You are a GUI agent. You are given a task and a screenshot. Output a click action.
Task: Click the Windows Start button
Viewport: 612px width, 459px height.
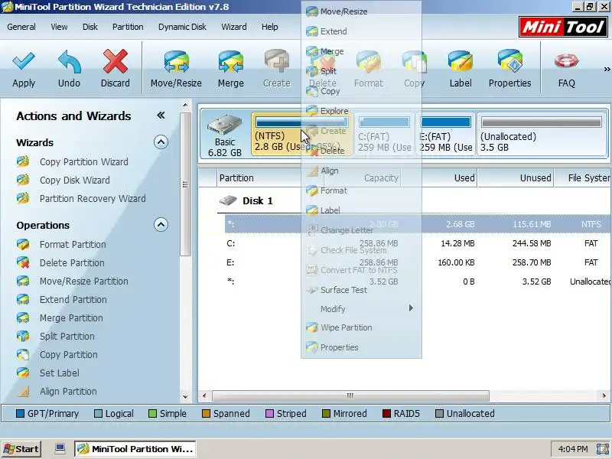point(21,449)
